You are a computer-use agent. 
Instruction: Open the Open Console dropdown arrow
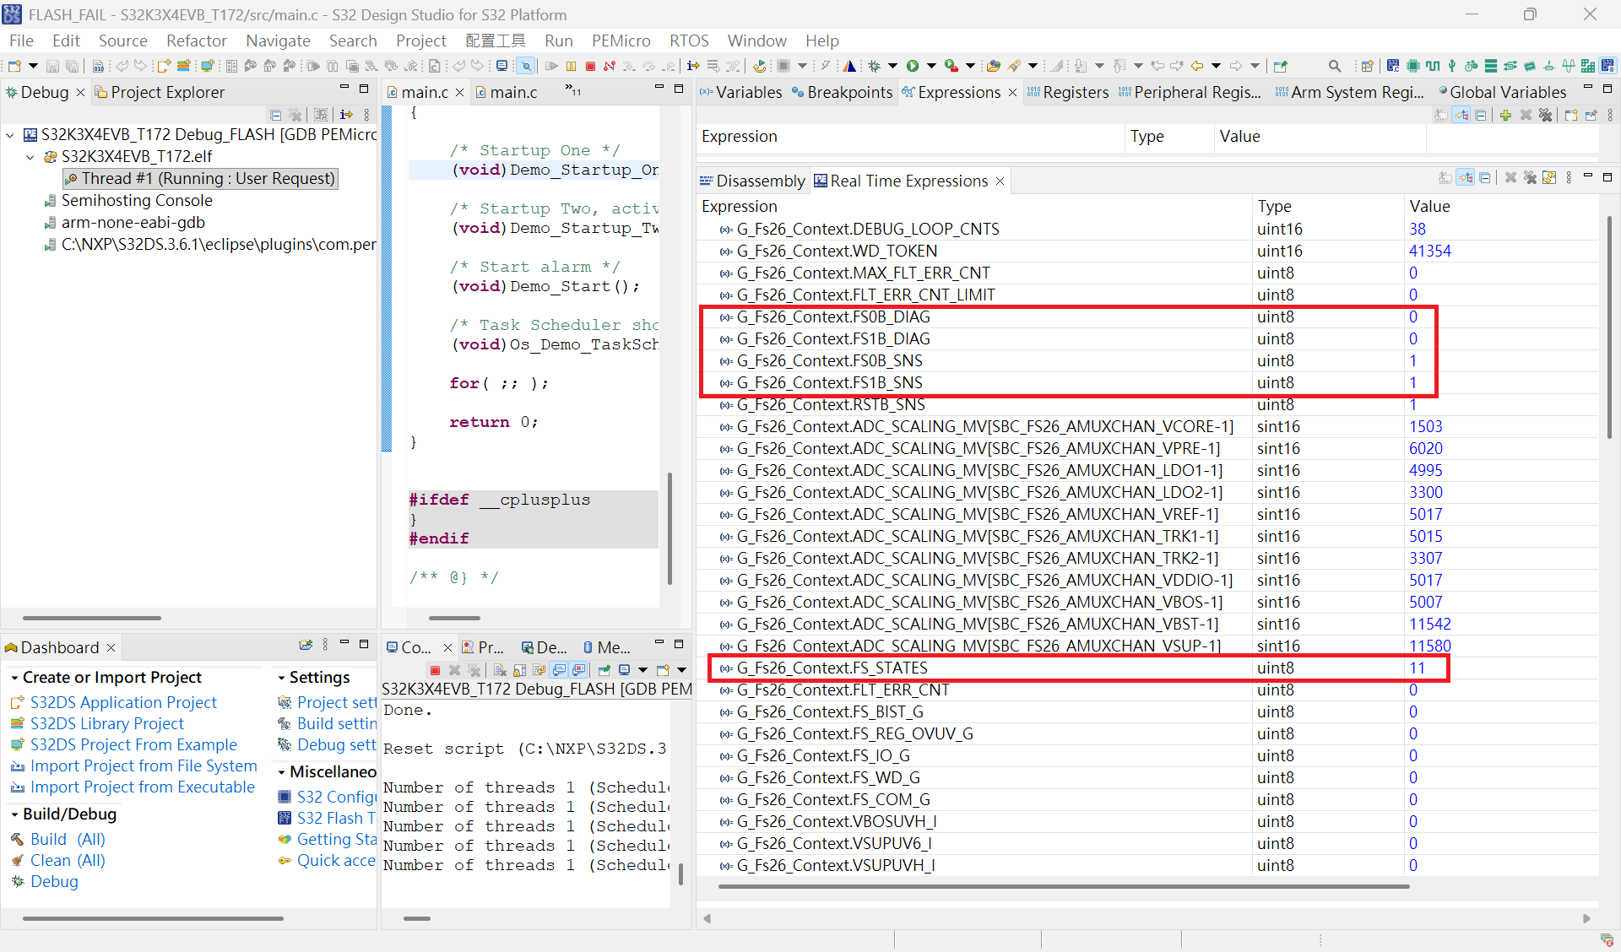[681, 670]
